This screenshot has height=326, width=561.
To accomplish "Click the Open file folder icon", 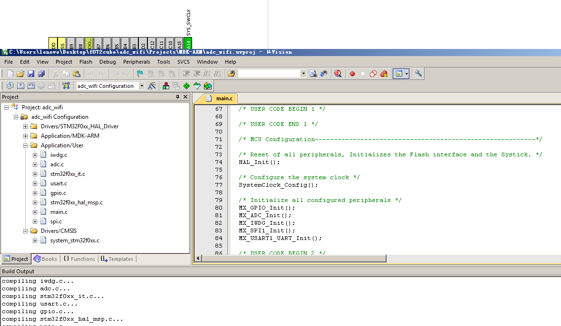I will click(x=20, y=74).
